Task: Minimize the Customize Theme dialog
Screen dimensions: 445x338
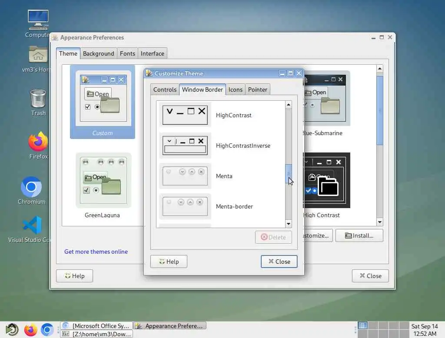Action: 282,73
